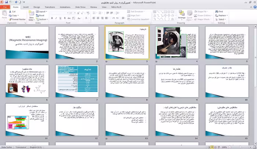Click the Font Color button
The height and width of the screenshot is (149, 257).
(86, 18)
